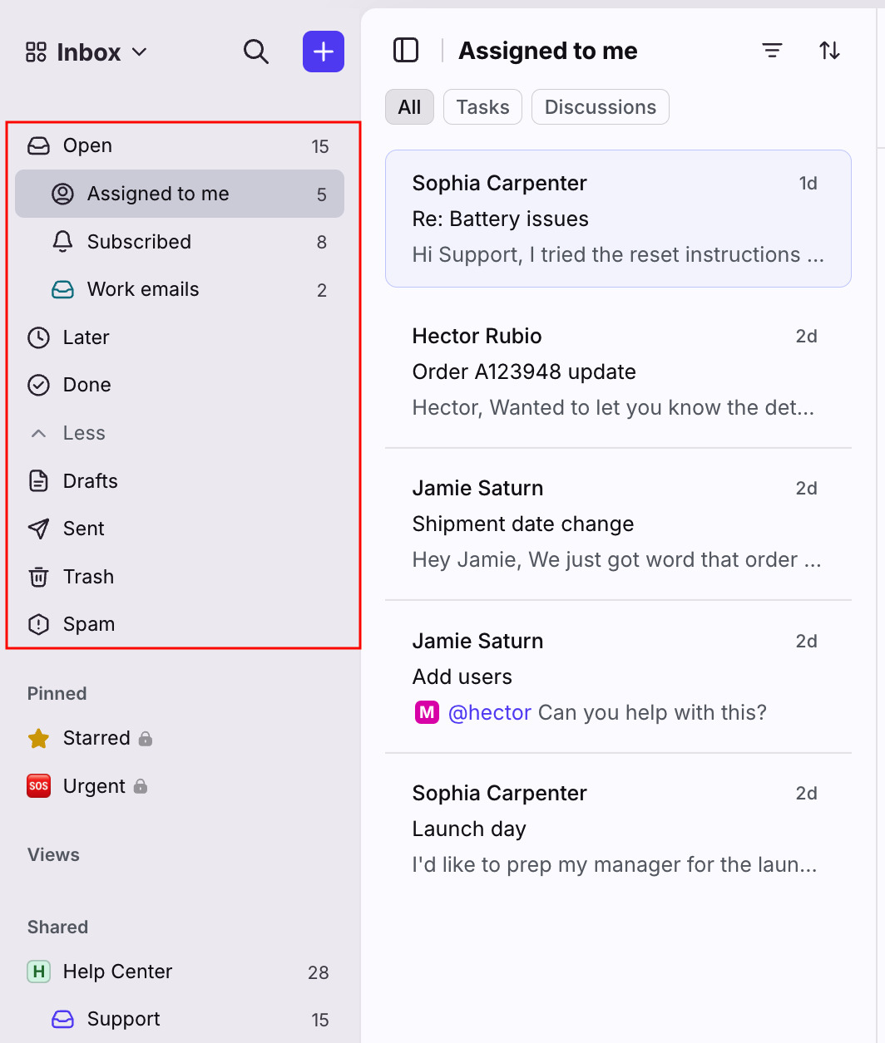Switch to the Tasks tab
This screenshot has width=885, height=1043.
tap(482, 107)
